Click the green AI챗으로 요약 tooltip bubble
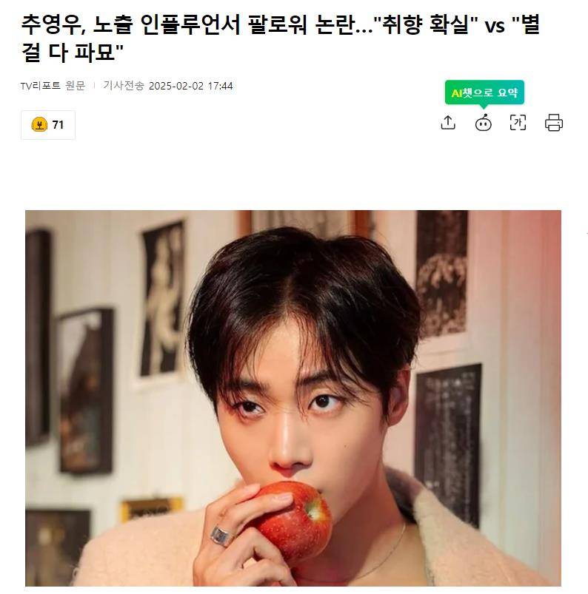Viewport: 588px width, 594px height. point(484,92)
